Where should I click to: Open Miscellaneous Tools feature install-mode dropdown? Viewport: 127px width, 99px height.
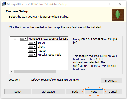point(33,55)
